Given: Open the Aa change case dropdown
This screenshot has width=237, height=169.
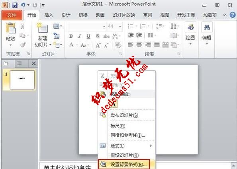Looking at the screenshot, I should (84, 45).
